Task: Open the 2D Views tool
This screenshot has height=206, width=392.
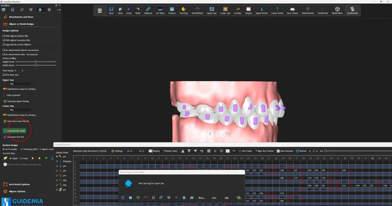Action: [x=160, y=10]
